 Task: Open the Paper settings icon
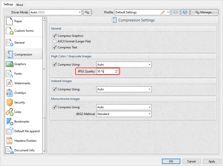pos(9,21)
